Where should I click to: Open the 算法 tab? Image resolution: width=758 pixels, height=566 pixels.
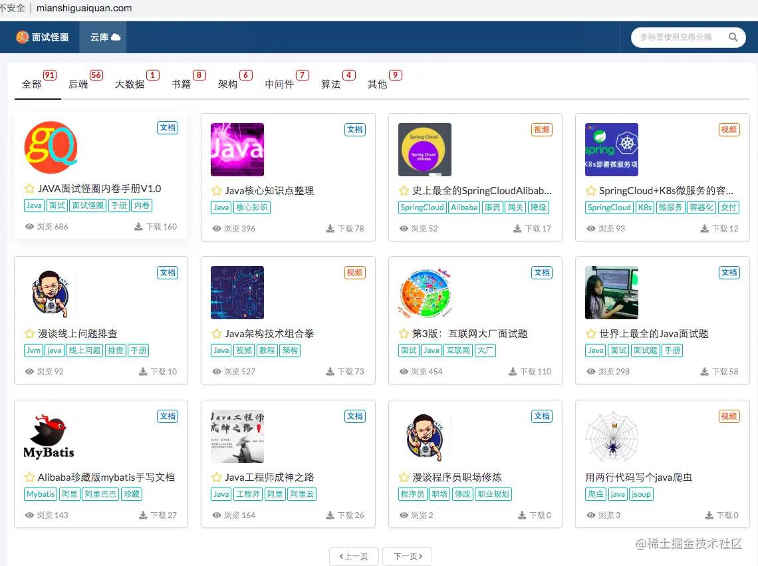click(331, 84)
